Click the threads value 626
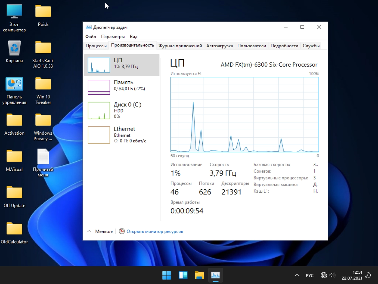Screen dimensions: 378x284 (x=205, y=192)
